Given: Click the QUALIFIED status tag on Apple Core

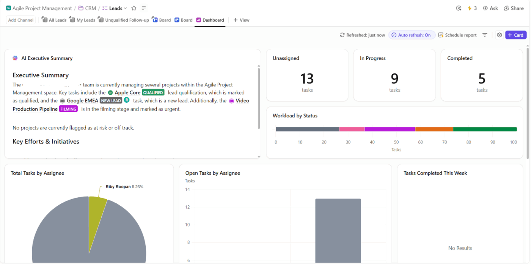Looking at the screenshot, I should [153, 92].
